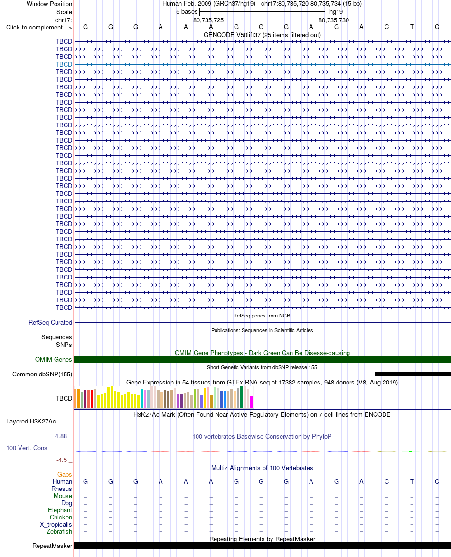451x557 pixels.
Task: Click the black dbSNP variant block
Action: click(413, 375)
